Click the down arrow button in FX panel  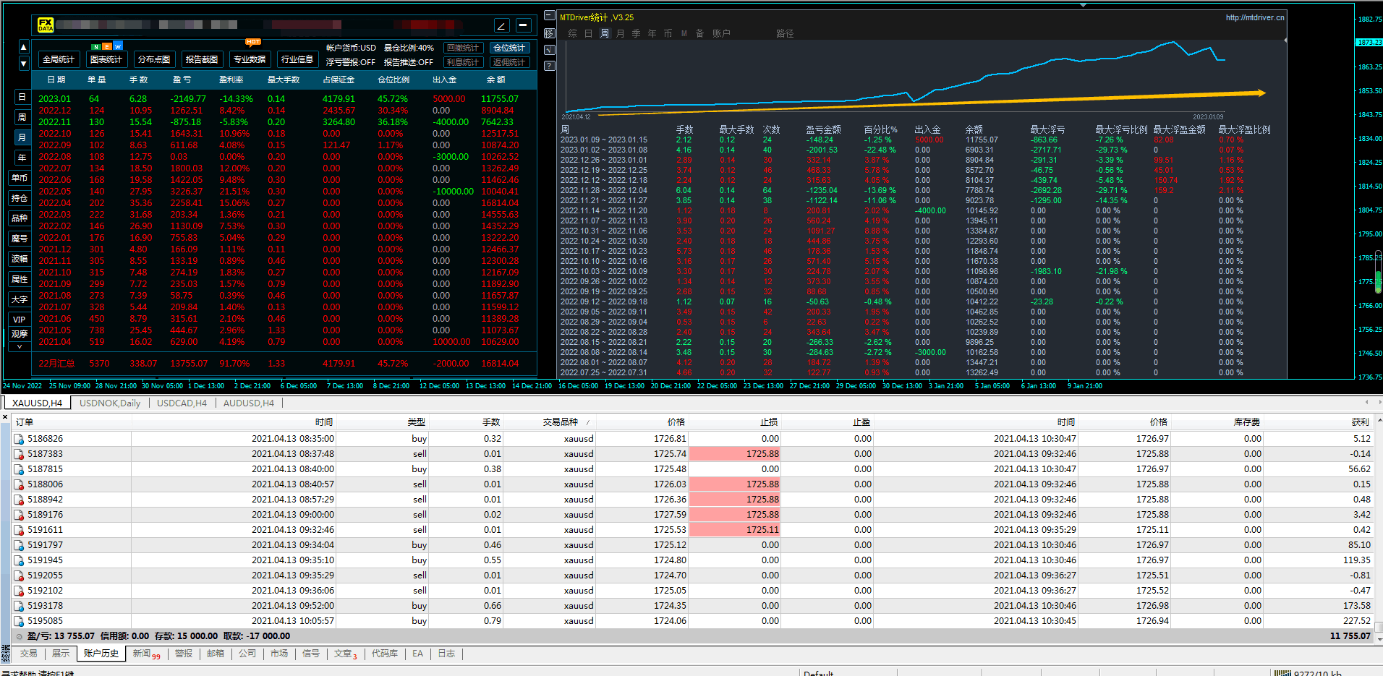click(x=23, y=63)
